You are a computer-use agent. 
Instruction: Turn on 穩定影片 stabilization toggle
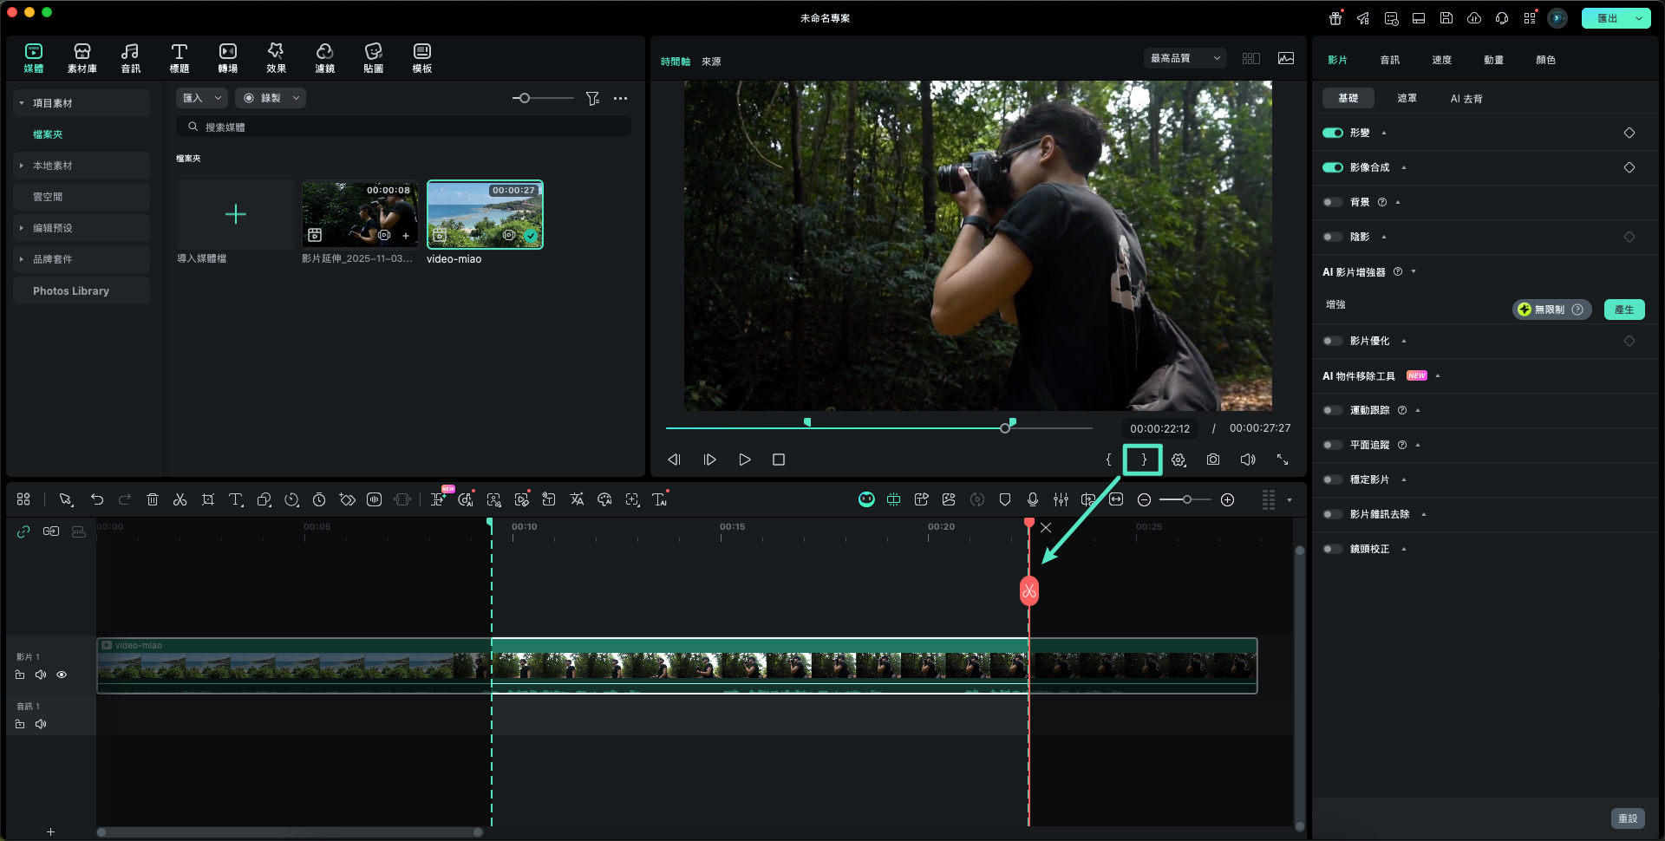1332,479
